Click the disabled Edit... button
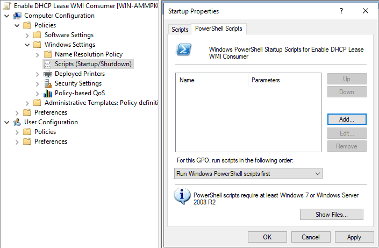Viewport: 379px width, 248px height. (x=347, y=133)
